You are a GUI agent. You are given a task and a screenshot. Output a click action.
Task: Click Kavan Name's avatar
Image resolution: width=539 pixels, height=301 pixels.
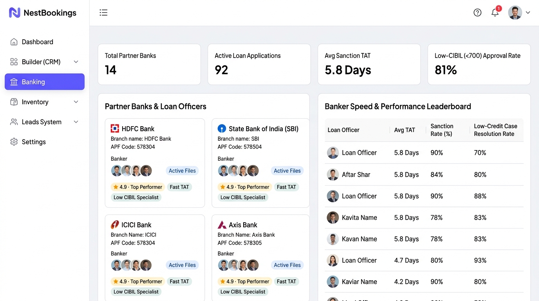333,239
